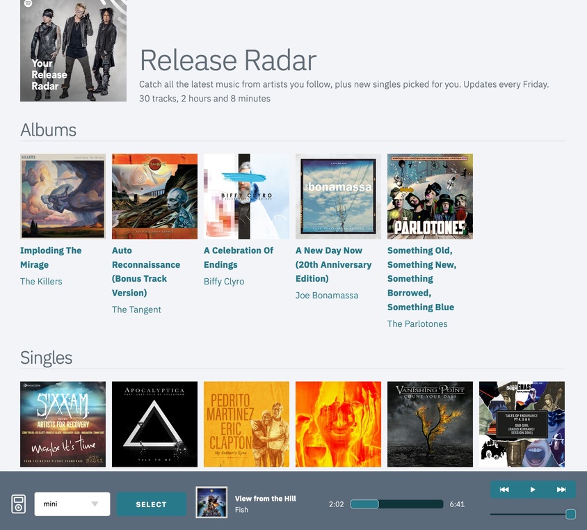Open the Imploding The Mirage album cover
The height and width of the screenshot is (530, 587).
(x=63, y=196)
